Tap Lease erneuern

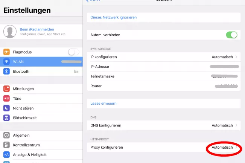(164, 104)
